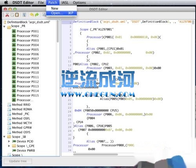
Task: Select the Method OSYS tree row
Action: tap(21, 132)
